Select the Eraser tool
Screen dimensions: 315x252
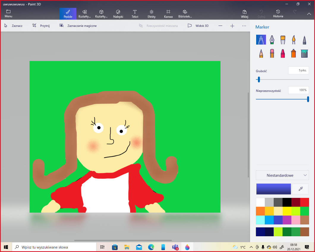click(x=272, y=53)
